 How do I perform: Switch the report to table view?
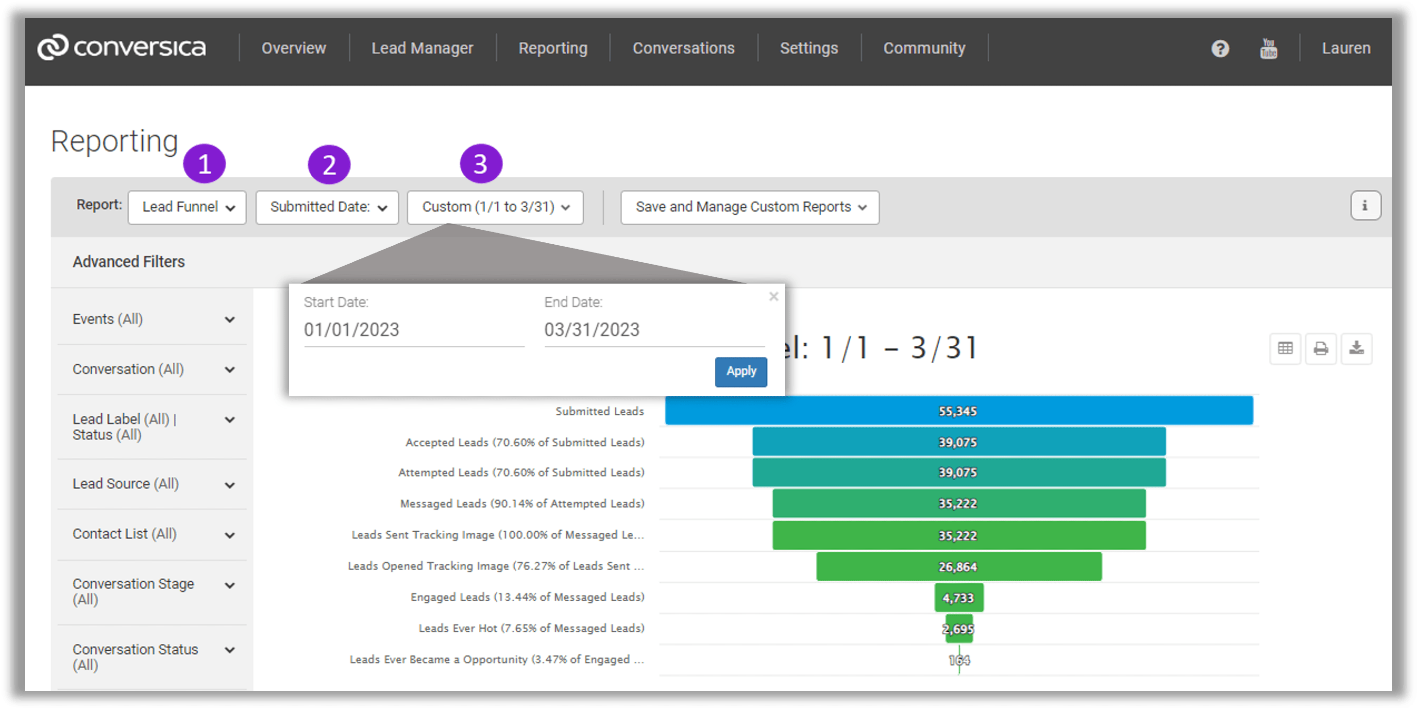1285,349
